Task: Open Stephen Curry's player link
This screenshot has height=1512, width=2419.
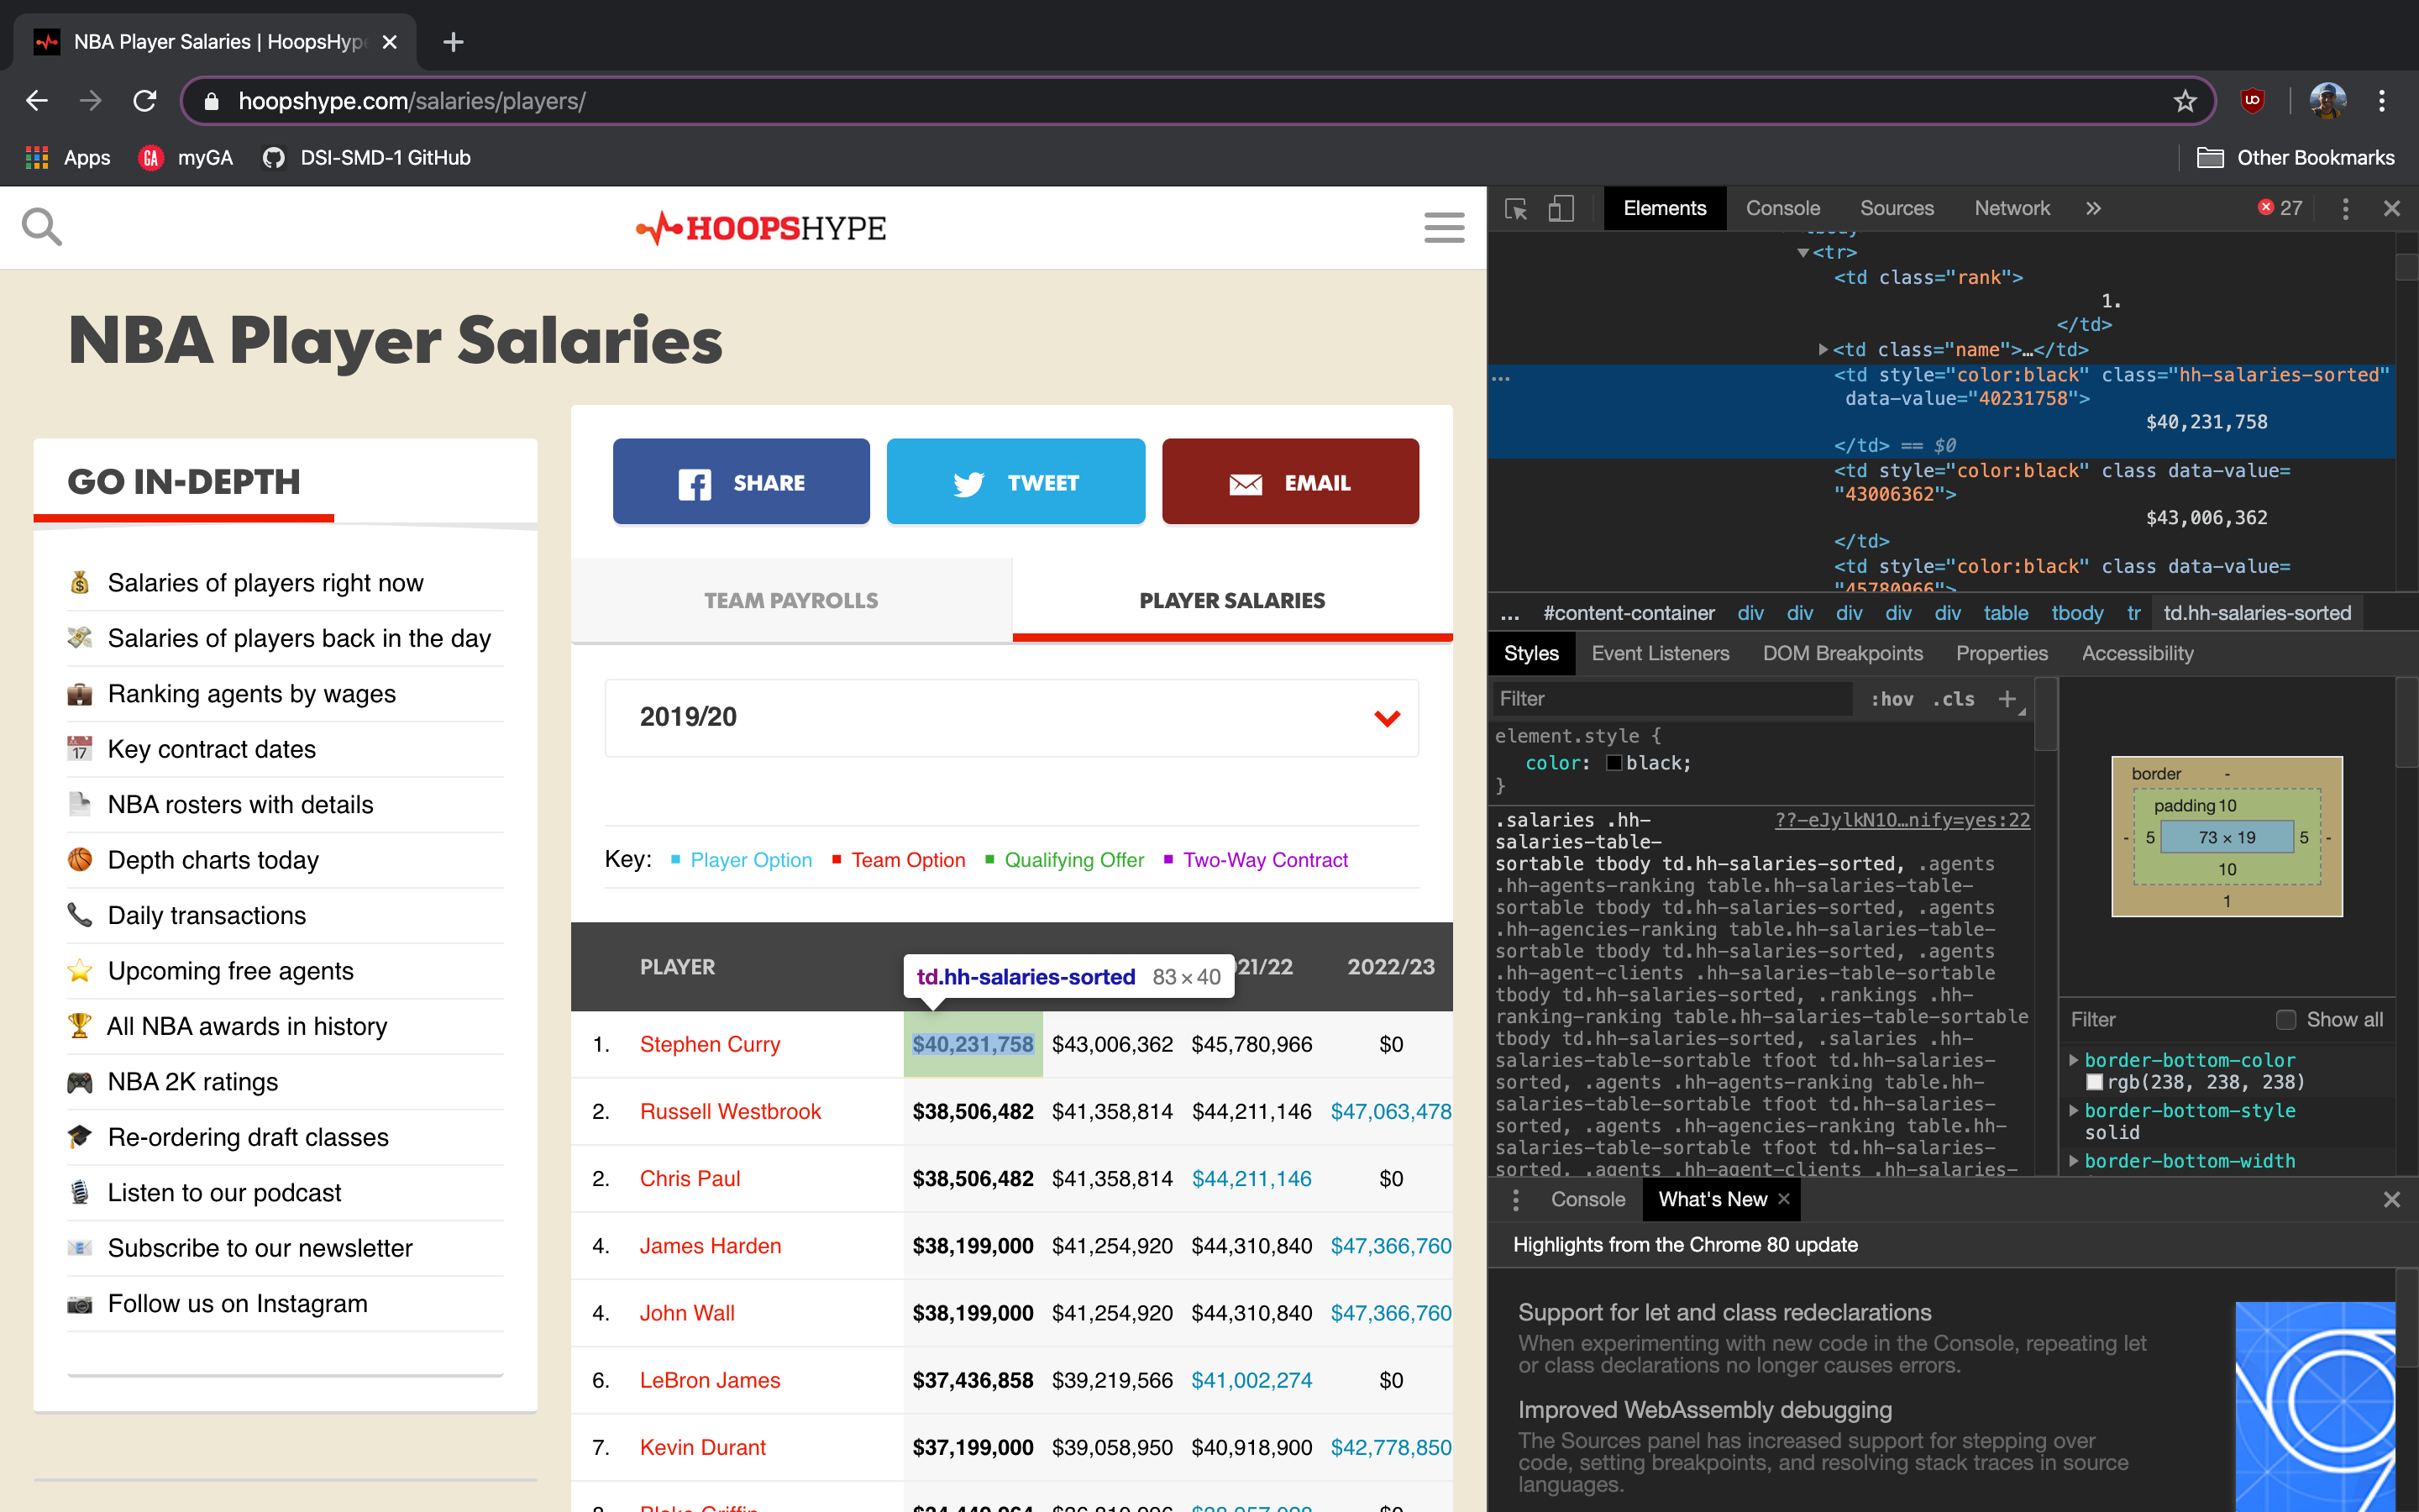Action: [x=710, y=1044]
